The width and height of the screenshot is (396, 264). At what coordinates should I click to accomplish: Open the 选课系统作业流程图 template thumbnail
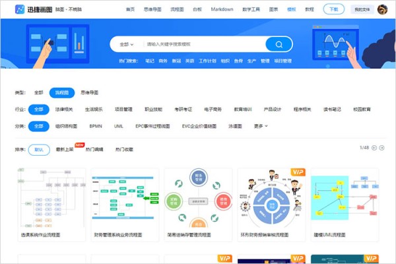[51, 198]
